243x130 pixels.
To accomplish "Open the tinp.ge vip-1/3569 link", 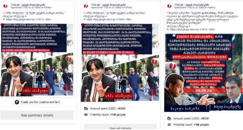I will (x=109, y=20).
